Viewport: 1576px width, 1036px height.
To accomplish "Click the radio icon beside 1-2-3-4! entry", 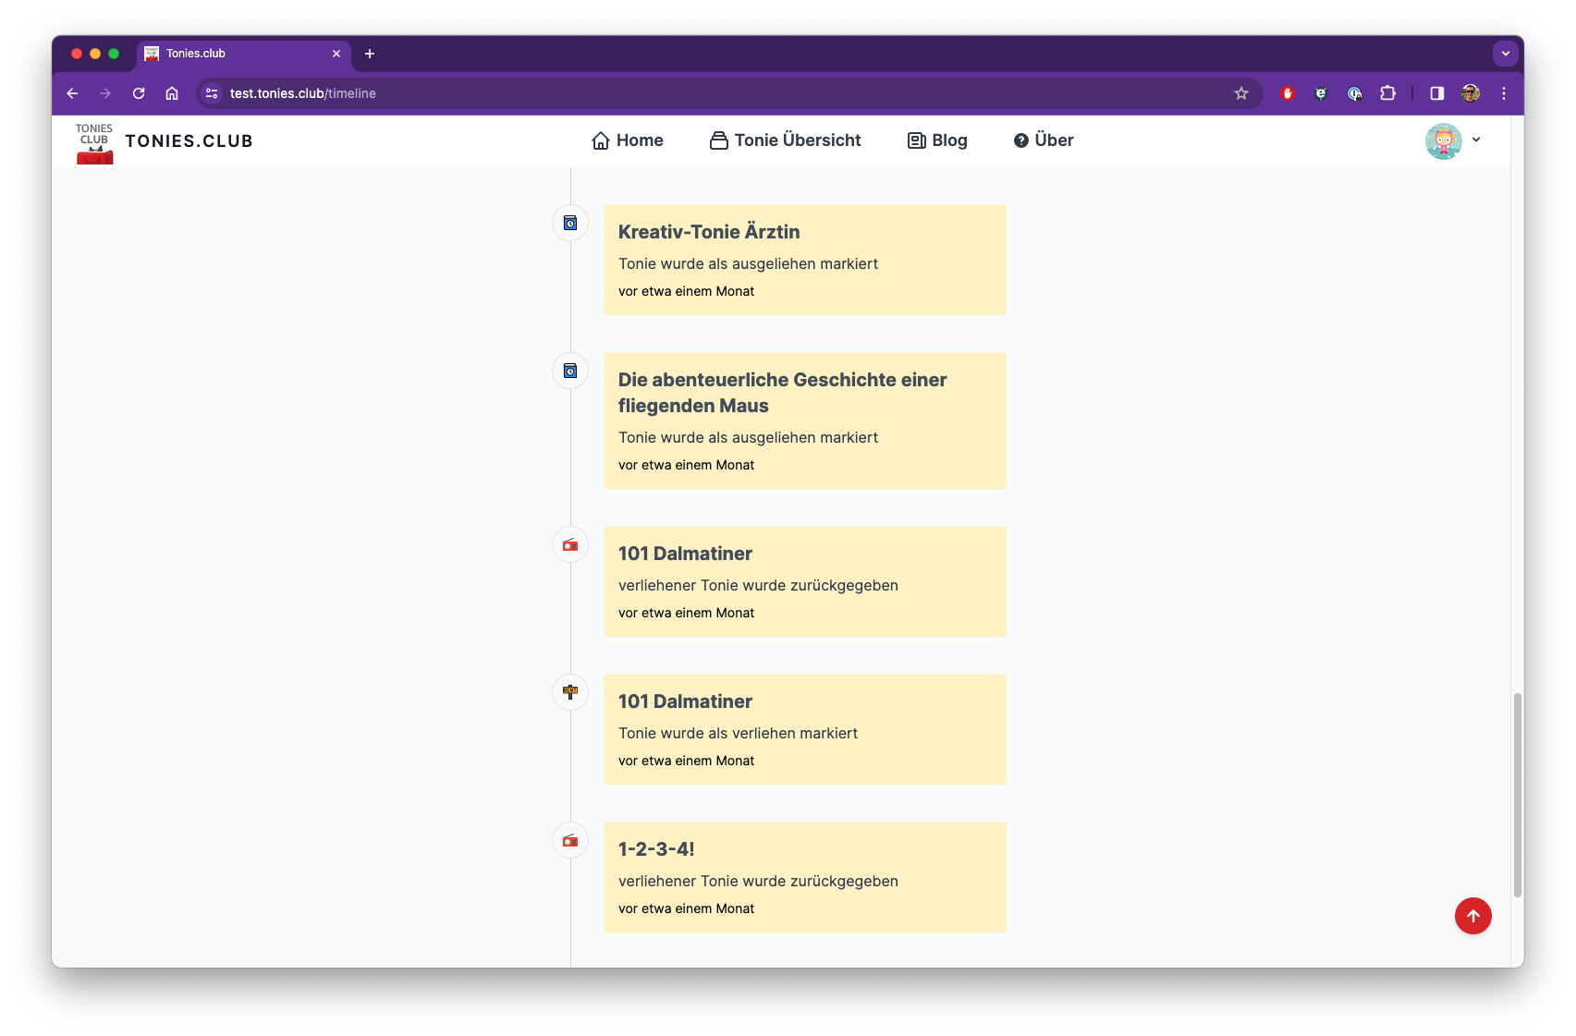I will tap(570, 840).
